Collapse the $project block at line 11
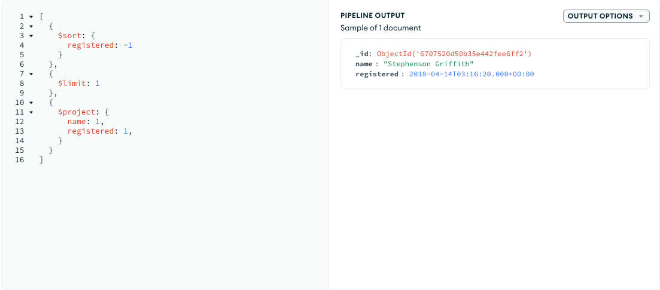 [31, 112]
